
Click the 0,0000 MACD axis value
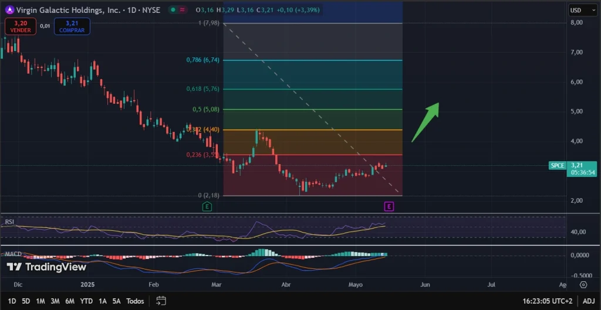579,256
